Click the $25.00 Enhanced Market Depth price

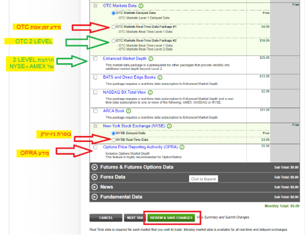click(x=265, y=58)
